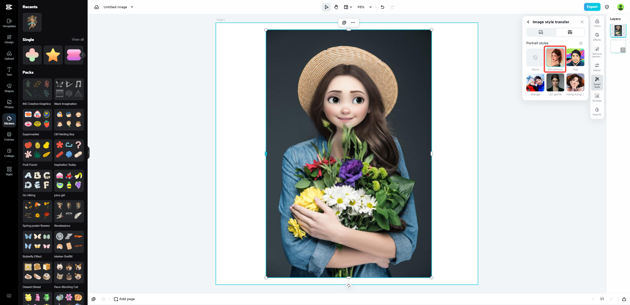Go back from Image style transfer panel
This screenshot has width=630, height=305.
528,22
